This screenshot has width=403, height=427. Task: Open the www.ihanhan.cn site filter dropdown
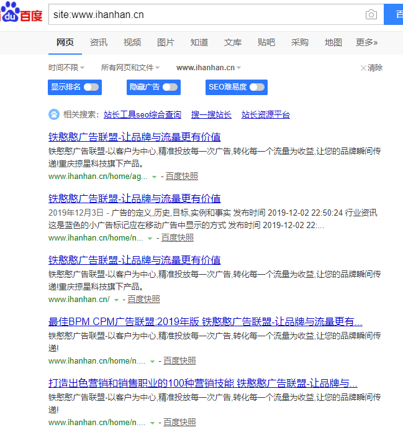pos(209,68)
